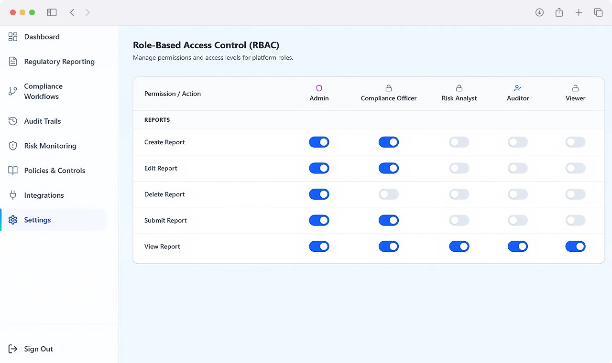Screen dimensions: 612x363
Task: Click the Settings gear icon
Action: click(13, 220)
